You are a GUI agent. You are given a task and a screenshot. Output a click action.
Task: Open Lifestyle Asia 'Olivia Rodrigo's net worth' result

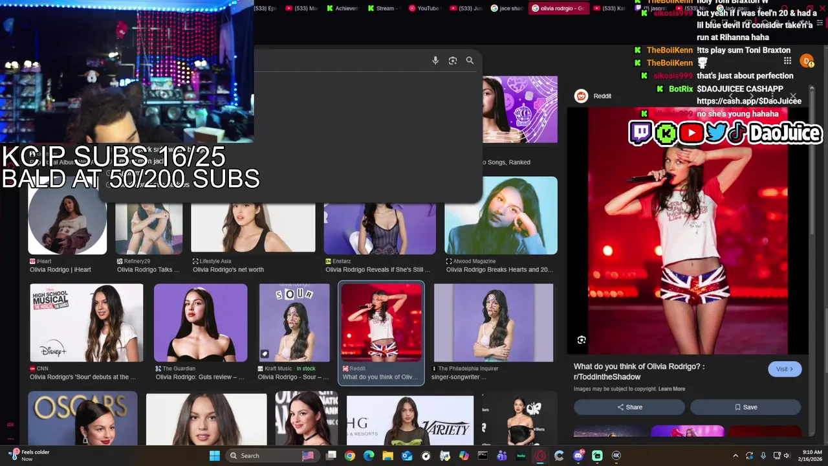point(228,269)
